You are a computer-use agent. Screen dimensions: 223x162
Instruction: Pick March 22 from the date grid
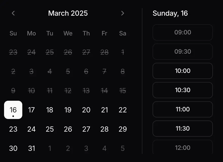coord(123,110)
